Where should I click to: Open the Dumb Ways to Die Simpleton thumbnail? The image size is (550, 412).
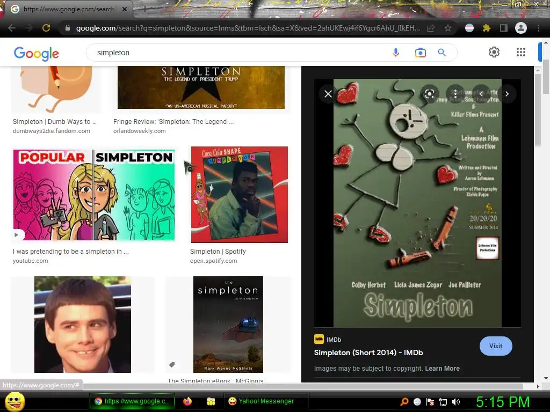click(x=56, y=89)
